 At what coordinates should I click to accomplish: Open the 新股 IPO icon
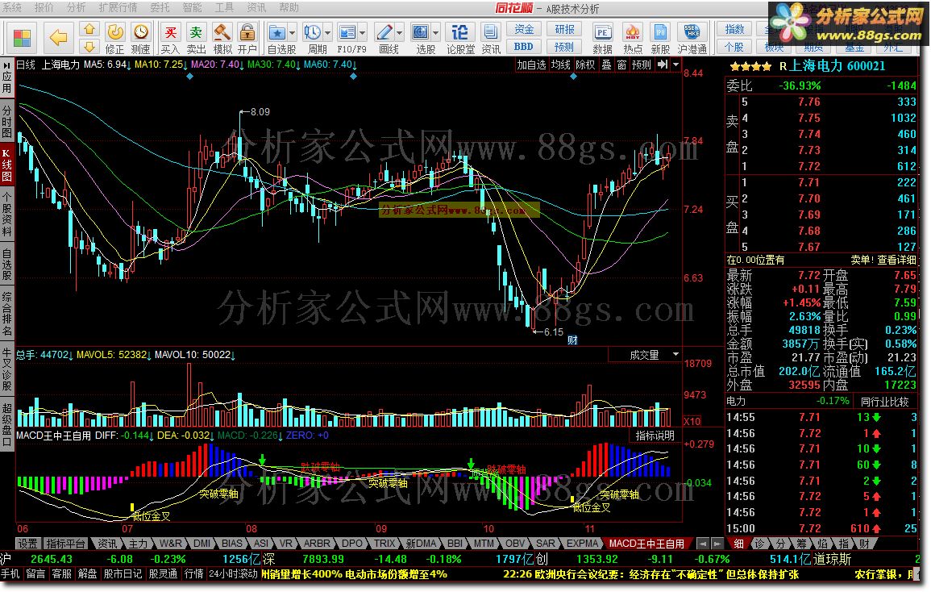click(x=660, y=32)
